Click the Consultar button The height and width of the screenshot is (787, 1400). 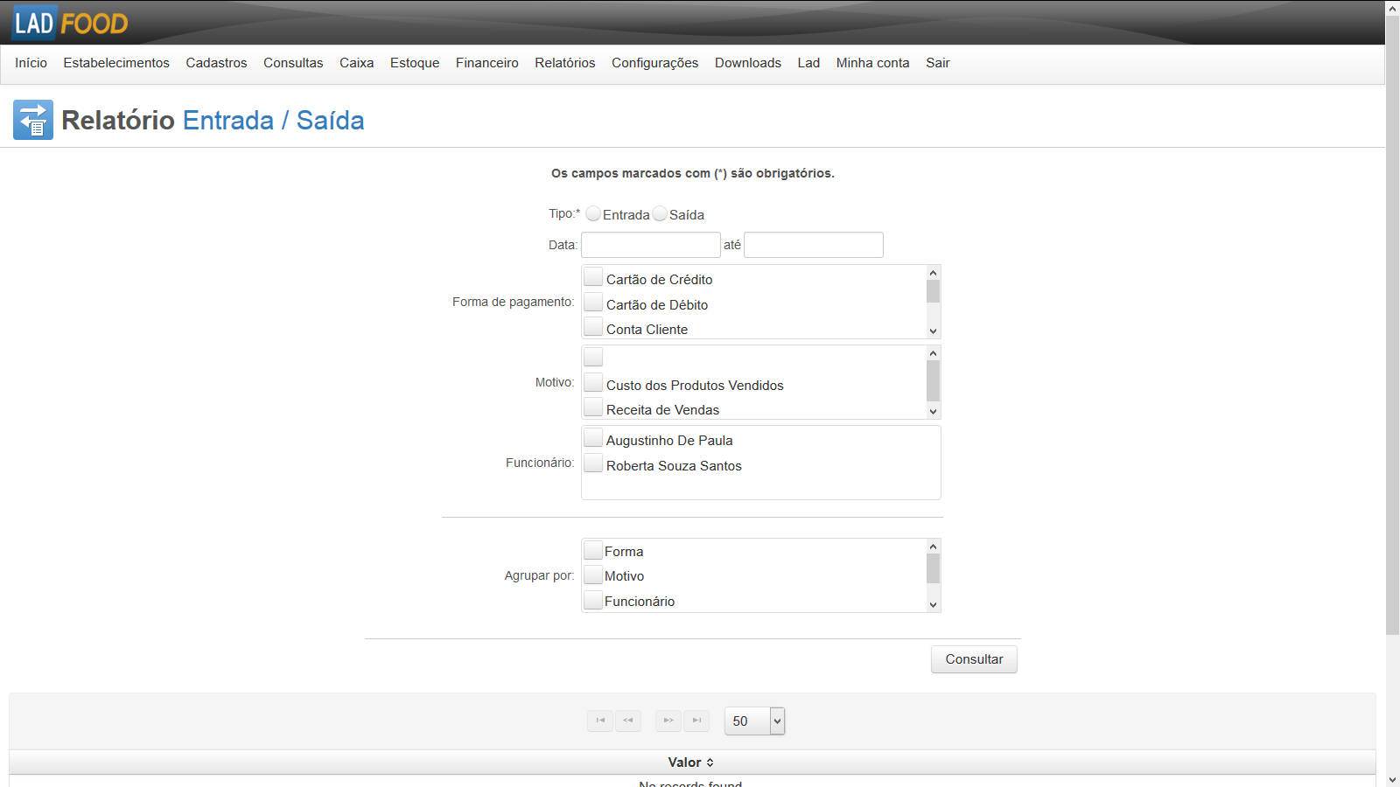[x=974, y=659]
